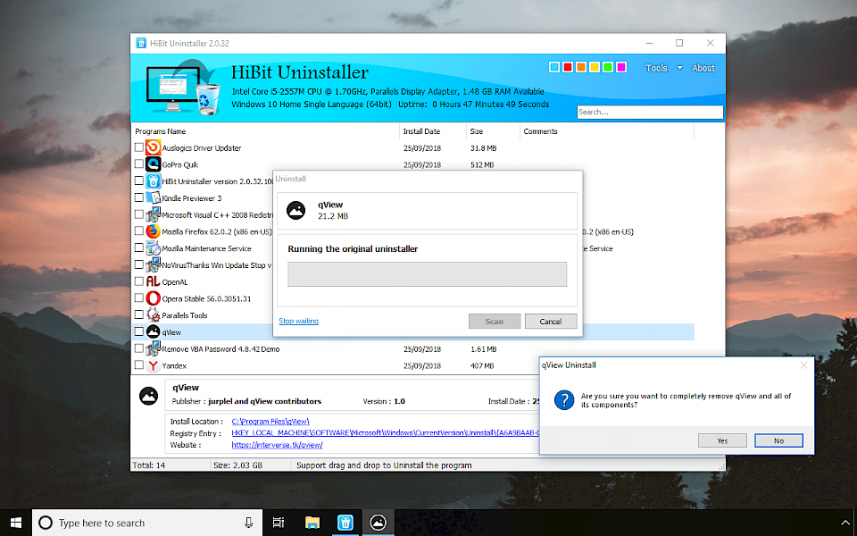The image size is (857, 536).
Task: Click the Mozilla Maintenance Service icon
Action: point(153,248)
